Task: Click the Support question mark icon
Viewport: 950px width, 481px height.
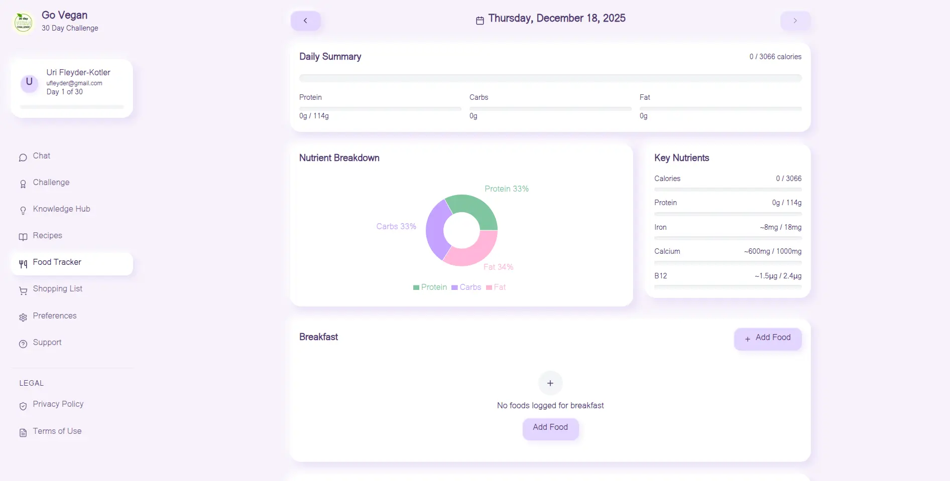Action: (23, 344)
